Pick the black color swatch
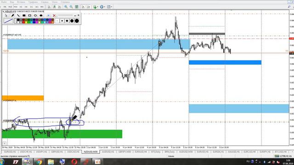Viewport: 294px width, 165px height. click(x=18, y=20)
